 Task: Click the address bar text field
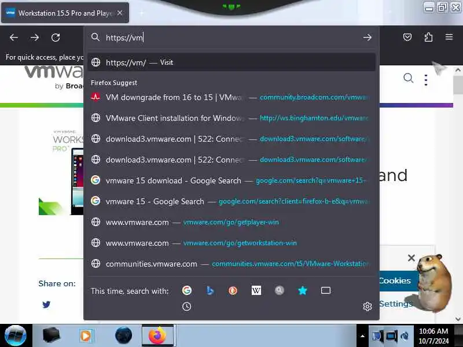tap(232, 38)
